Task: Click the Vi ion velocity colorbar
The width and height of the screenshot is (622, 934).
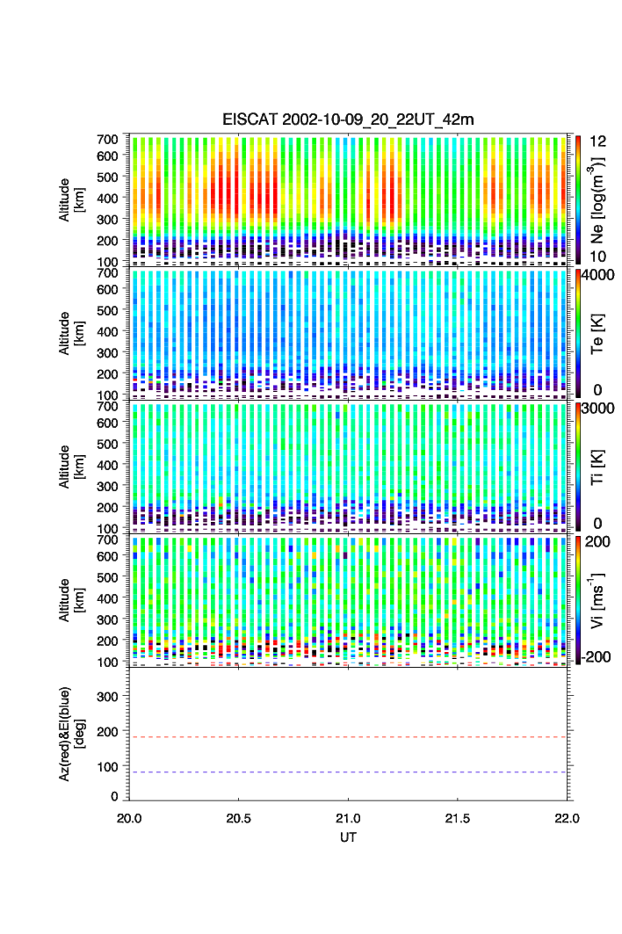Action: click(578, 600)
